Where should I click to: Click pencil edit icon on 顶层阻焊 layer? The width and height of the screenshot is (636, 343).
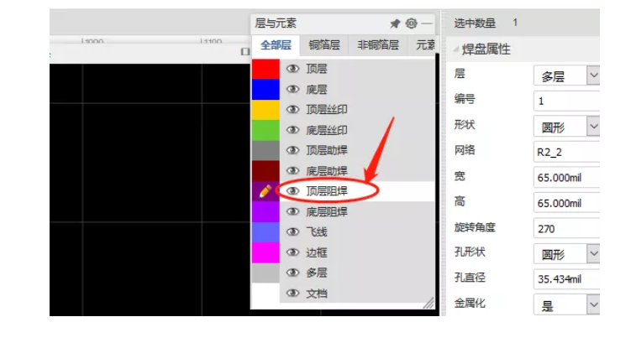[265, 190]
